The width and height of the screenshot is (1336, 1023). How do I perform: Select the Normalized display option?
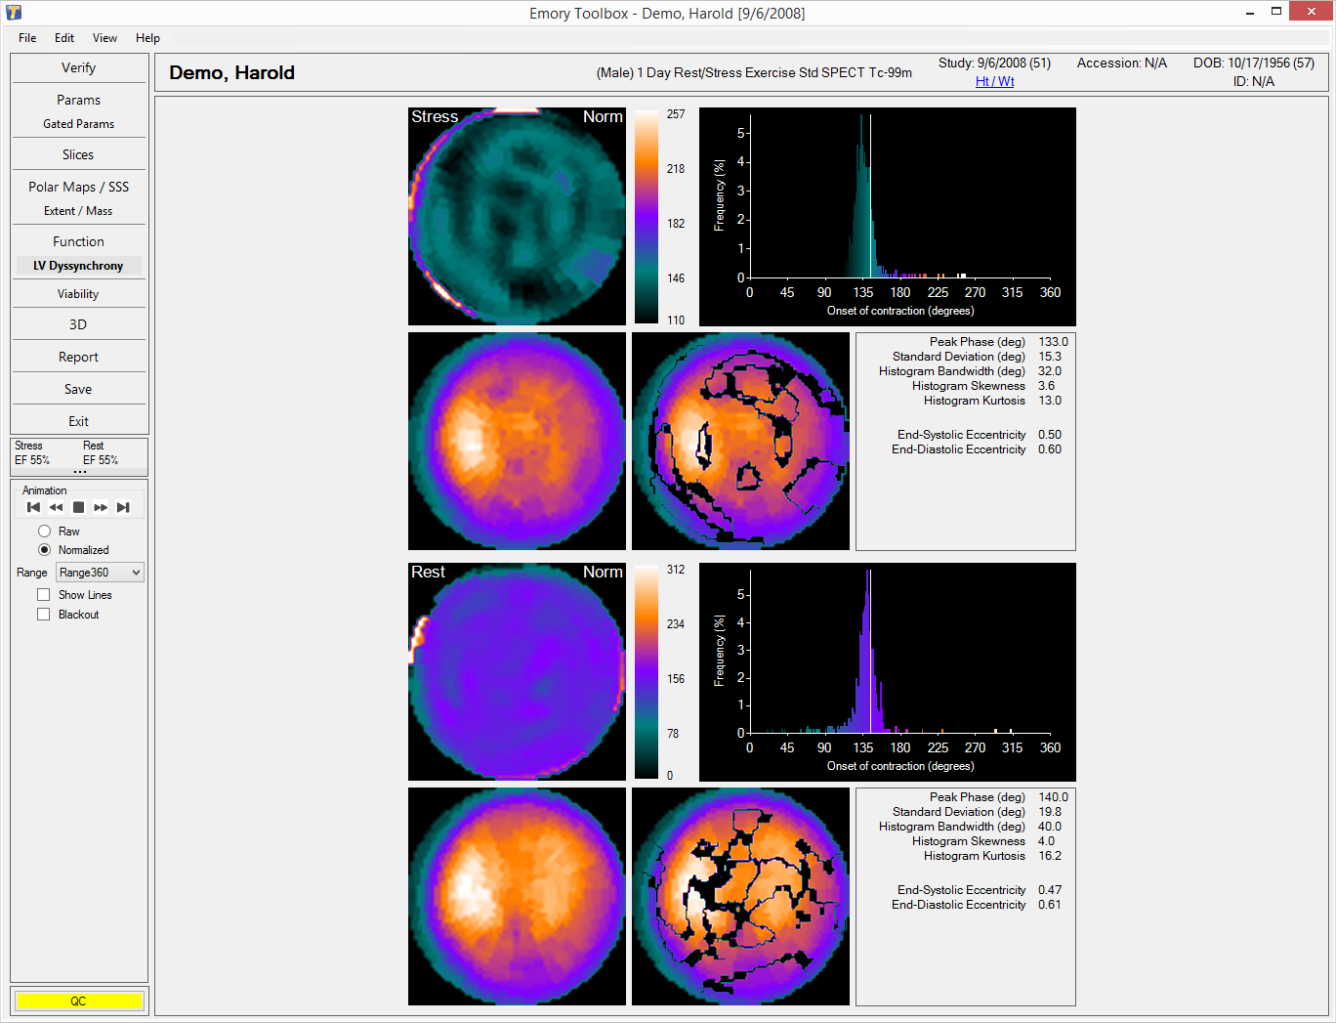[44, 550]
